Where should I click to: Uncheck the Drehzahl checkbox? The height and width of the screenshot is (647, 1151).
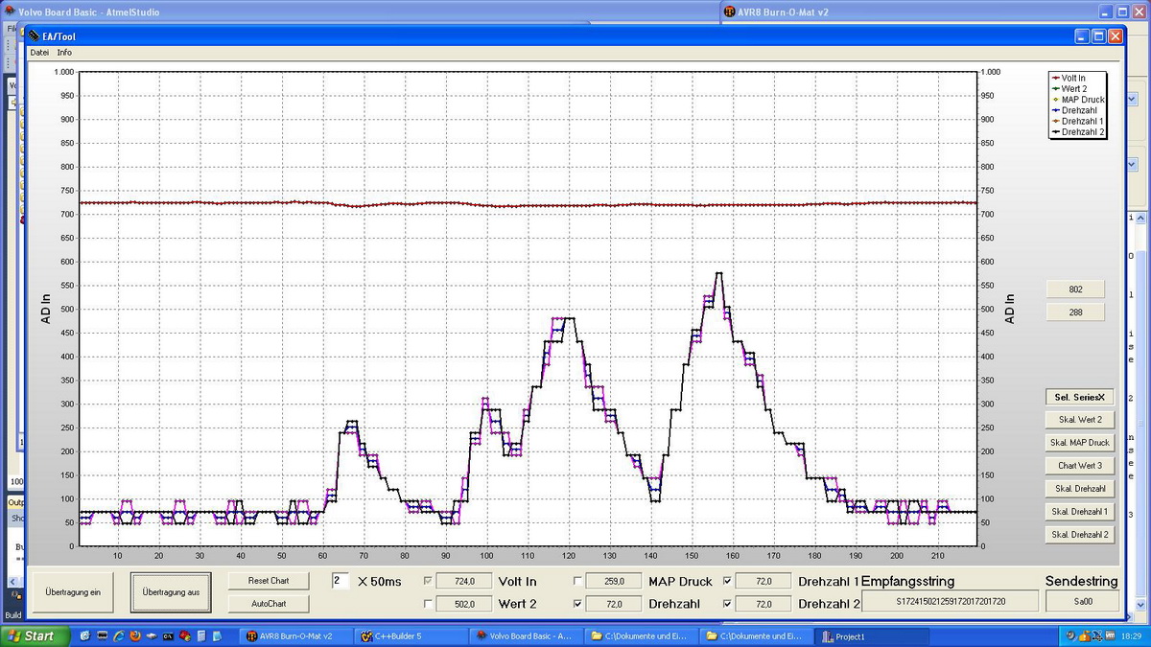[577, 604]
